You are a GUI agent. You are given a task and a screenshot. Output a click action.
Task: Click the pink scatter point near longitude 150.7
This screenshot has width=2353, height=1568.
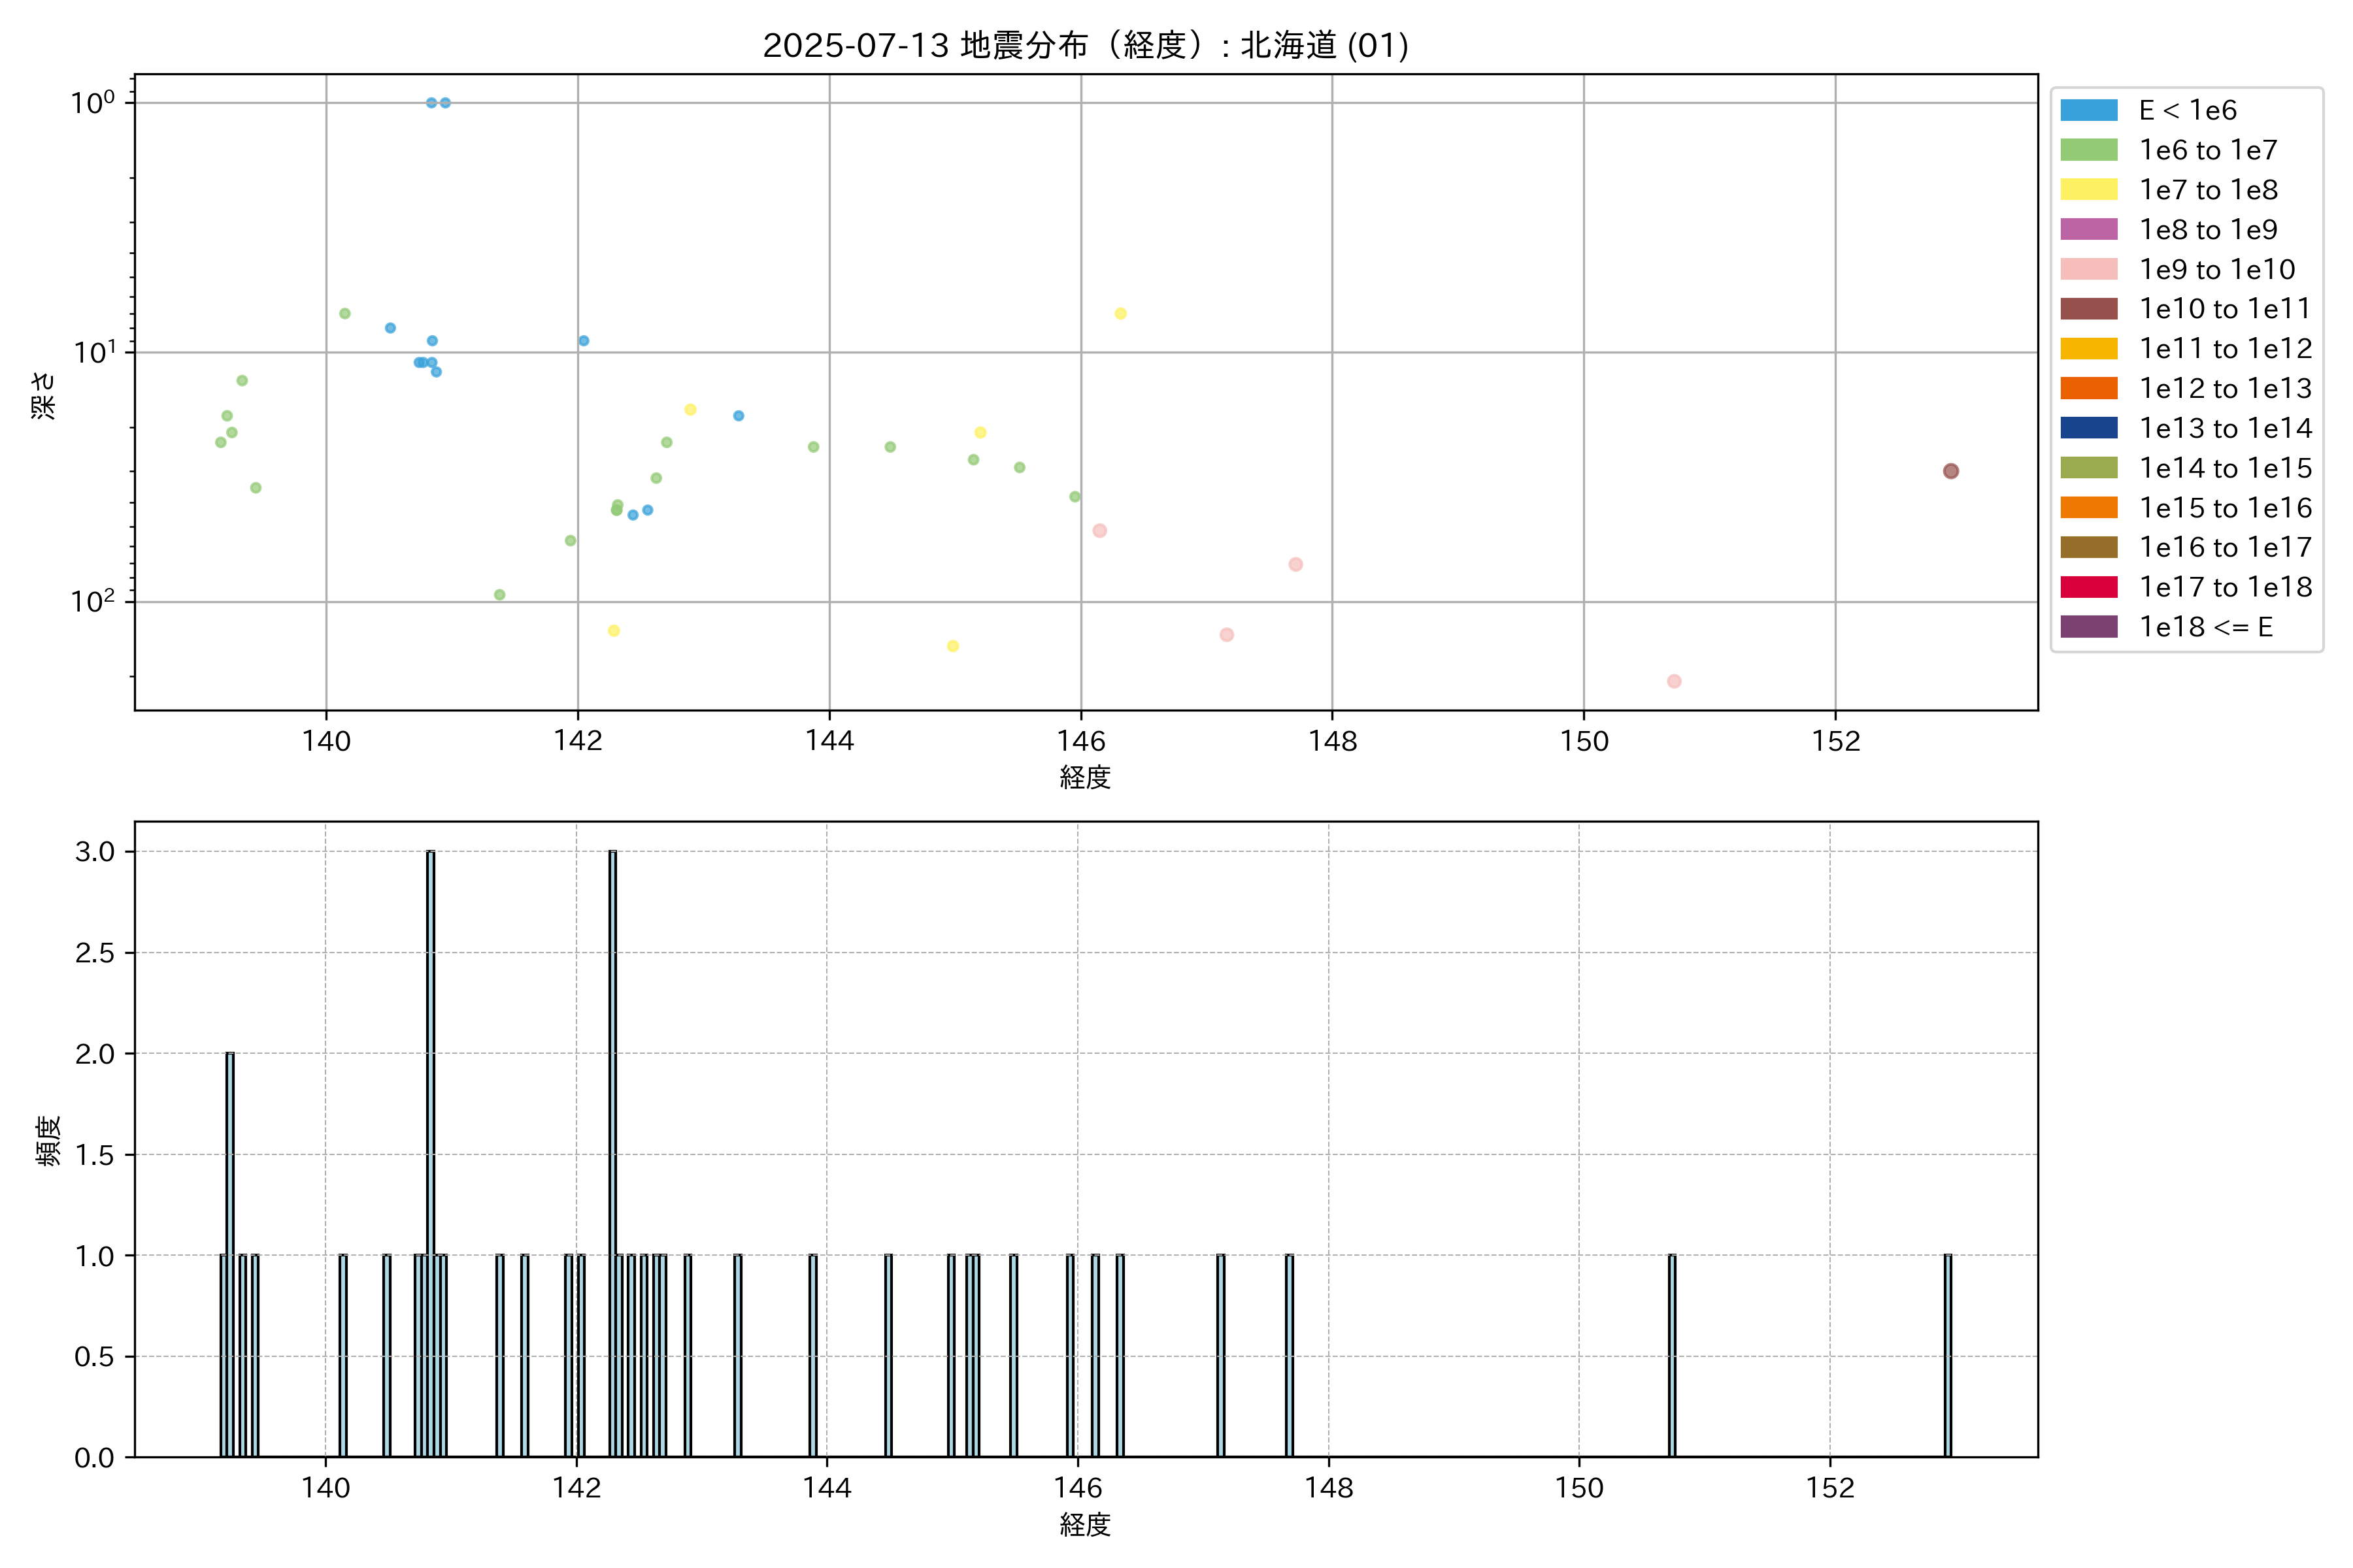pyautogui.click(x=1674, y=681)
